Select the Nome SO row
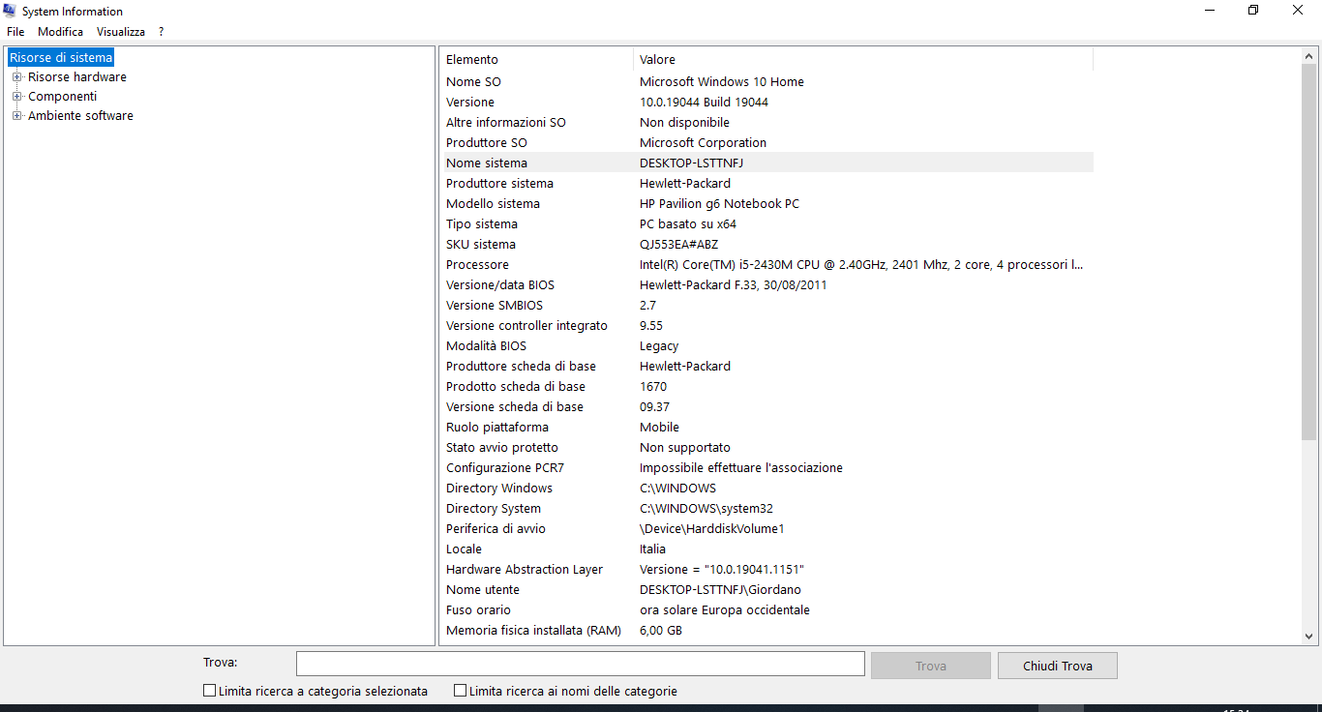This screenshot has width=1322, height=712. coord(767,82)
